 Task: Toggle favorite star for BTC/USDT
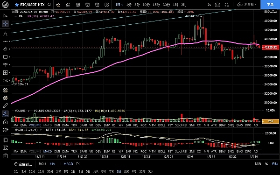[17, 5]
